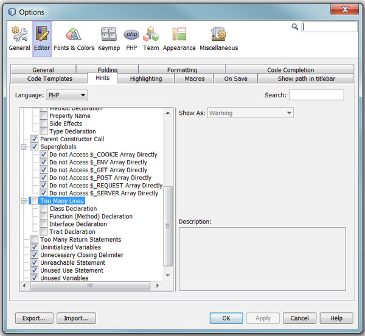Click the Options window cube icon
Image resolution: width=365 pixels, height=336 pixels.
12,12
